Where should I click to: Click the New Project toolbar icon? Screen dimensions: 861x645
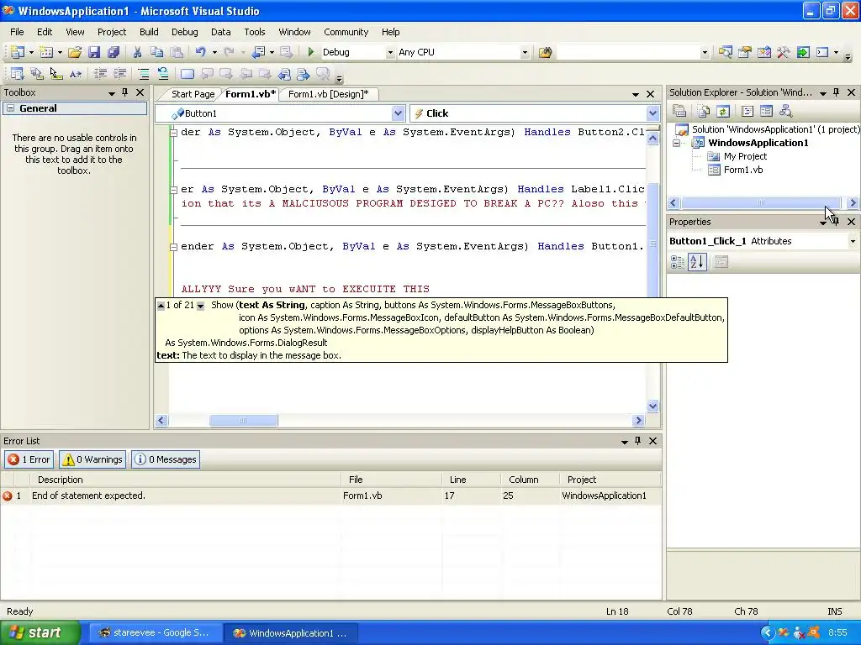(x=18, y=52)
